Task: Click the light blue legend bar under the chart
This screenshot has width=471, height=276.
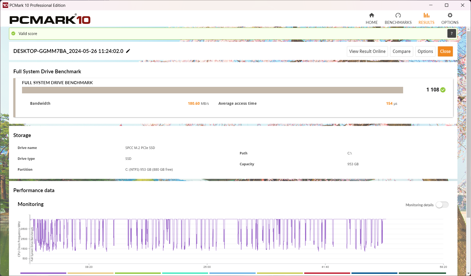Action: tap(233, 273)
